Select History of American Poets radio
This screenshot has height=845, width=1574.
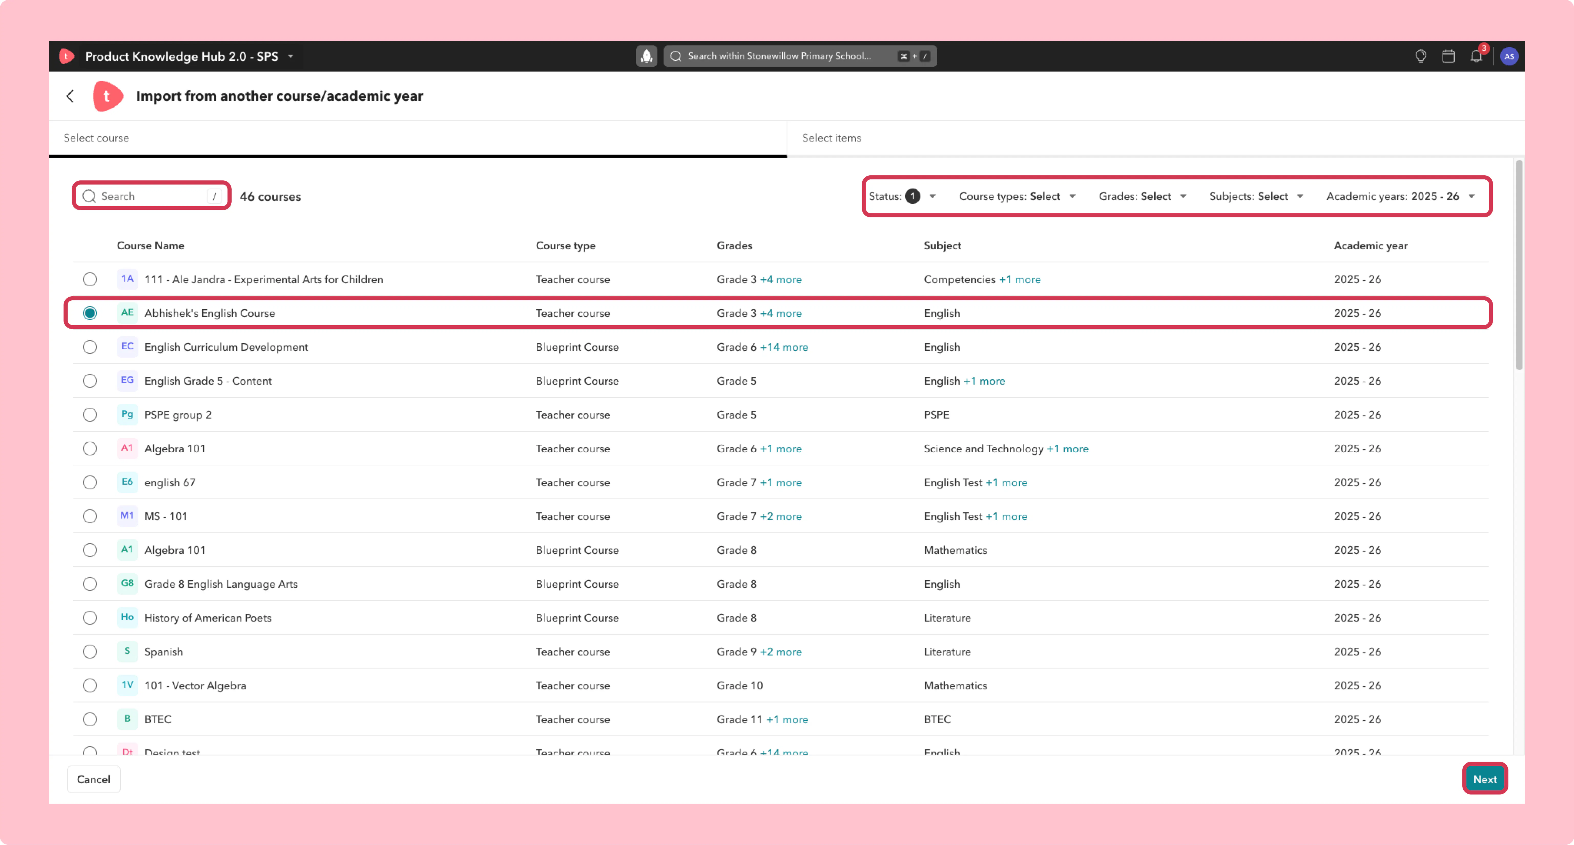pyautogui.click(x=90, y=618)
